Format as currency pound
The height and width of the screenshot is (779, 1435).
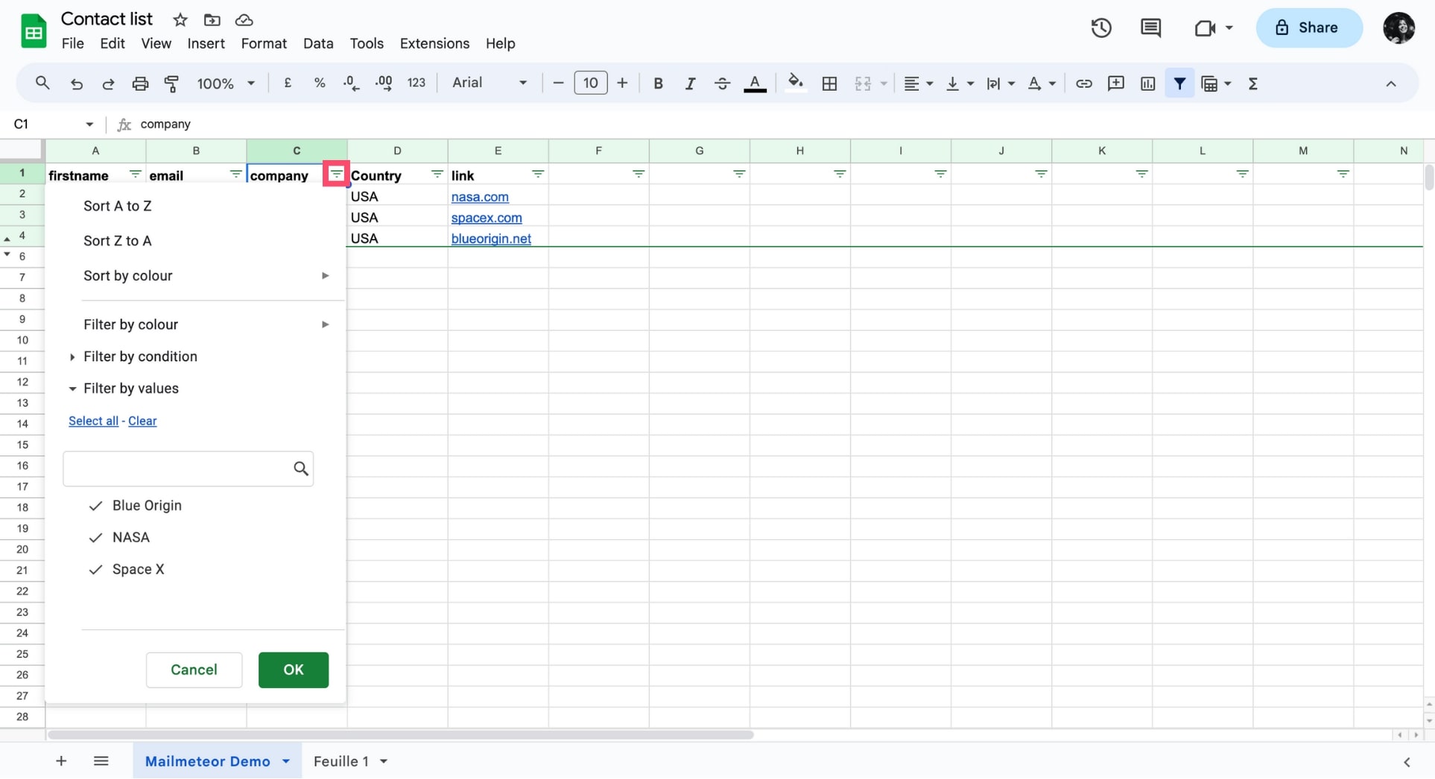(288, 83)
